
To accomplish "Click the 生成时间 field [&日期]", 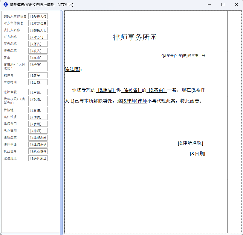I will [x=38, y=82].
